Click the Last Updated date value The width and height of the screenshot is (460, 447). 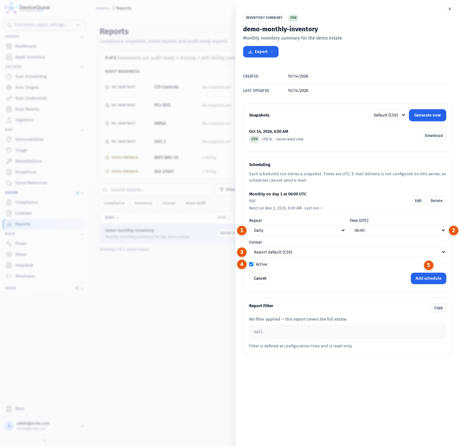[x=298, y=91]
